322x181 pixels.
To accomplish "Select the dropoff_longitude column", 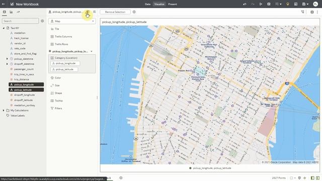I will 24,95.
